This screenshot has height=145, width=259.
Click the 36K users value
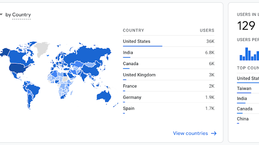pyautogui.click(x=210, y=41)
